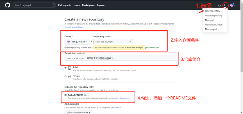Screen dimensions: 243x114
Task: Open the user avatar menu
Action: click(x=233, y=5)
